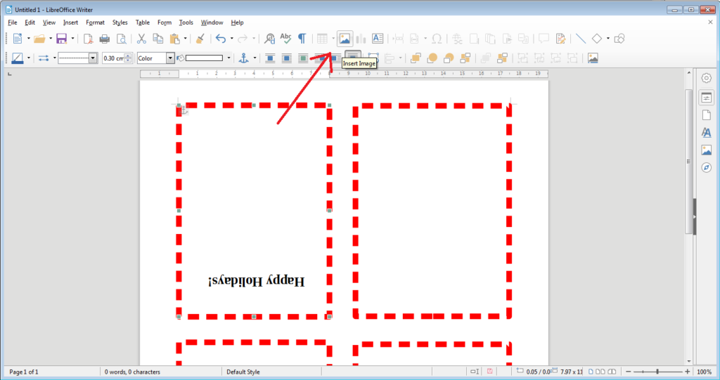Image resolution: width=720 pixels, height=380 pixels.
Task: Open the line style dropdown list
Action: coord(94,58)
